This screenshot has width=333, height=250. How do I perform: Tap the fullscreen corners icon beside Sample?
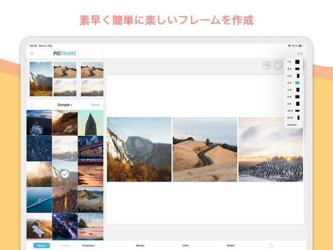click(32, 105)
